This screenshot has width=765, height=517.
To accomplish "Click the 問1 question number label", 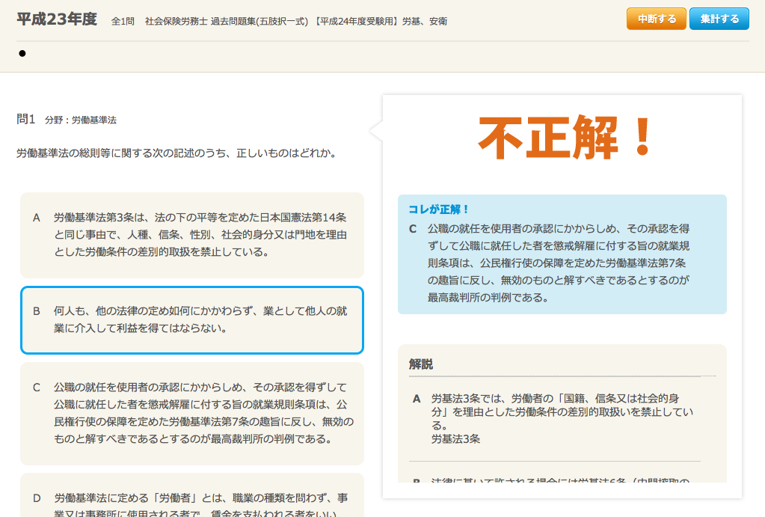I will click(26, 119).
